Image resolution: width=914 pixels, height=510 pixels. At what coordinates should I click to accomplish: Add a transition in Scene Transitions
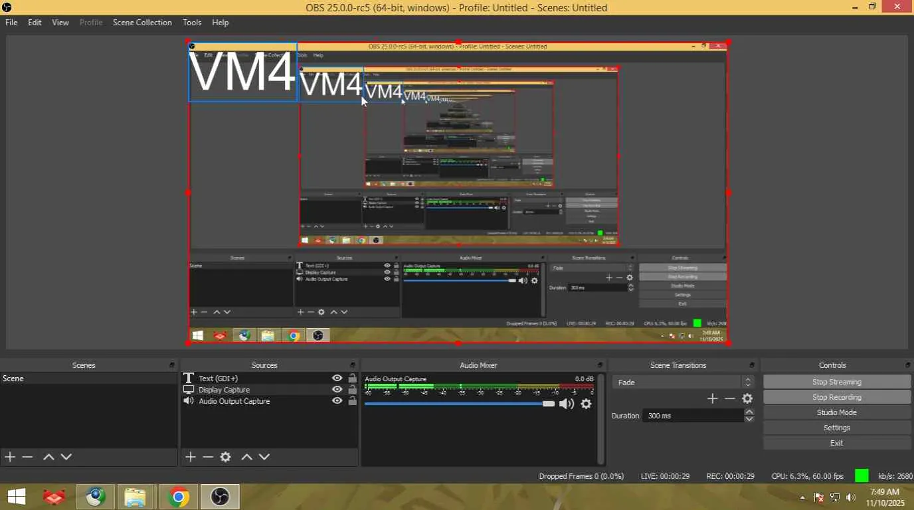point(713,398)
